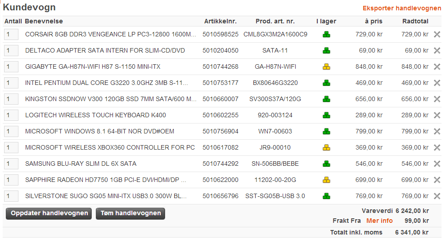This screenshot has height=239, width=446.
Task: Click quantity field for KINGSTON SSDNOW
Action: point(11,99)
